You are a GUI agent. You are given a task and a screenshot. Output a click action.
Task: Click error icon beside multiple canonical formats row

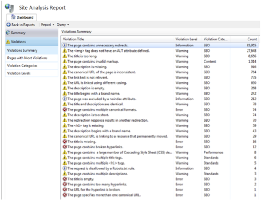pyautogui.click(x=64, y=109)
